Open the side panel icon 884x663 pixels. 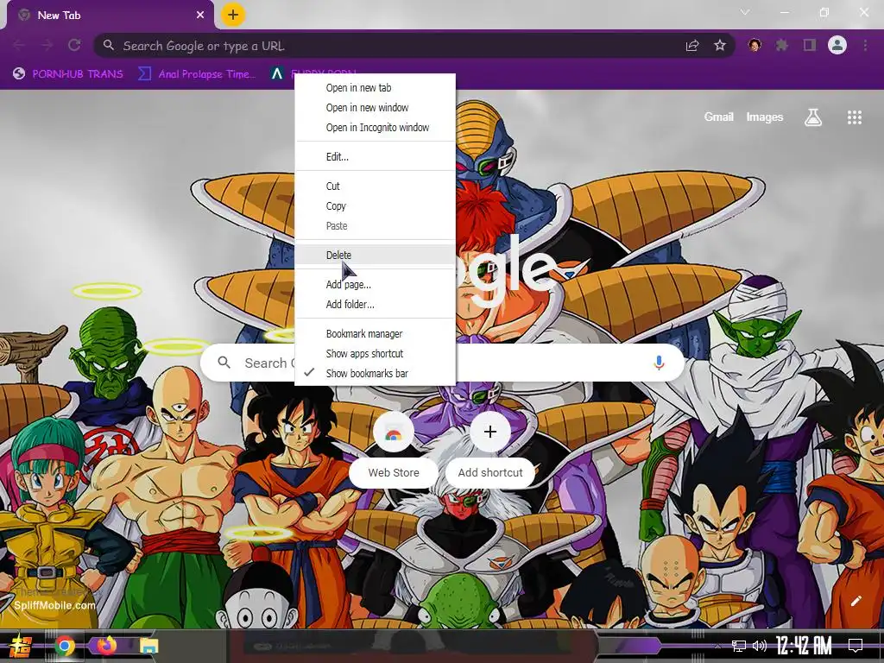[810, 45]
